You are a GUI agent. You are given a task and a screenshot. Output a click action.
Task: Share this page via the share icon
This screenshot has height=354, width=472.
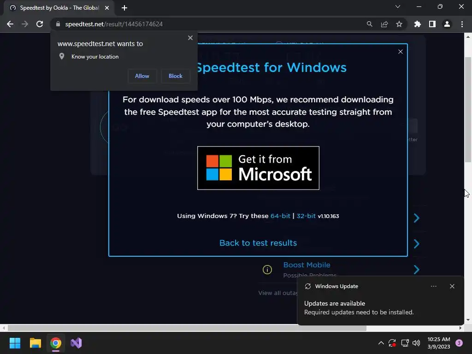384,24
